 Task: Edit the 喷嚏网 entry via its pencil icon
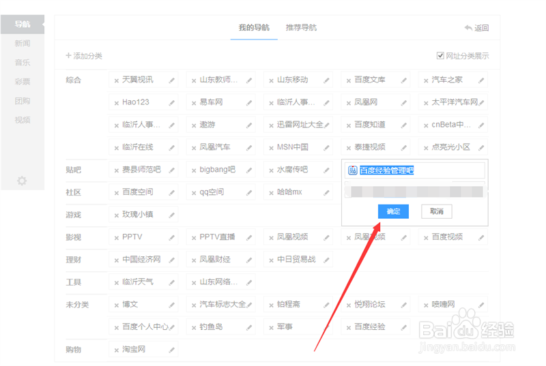(x=481, y=305)
